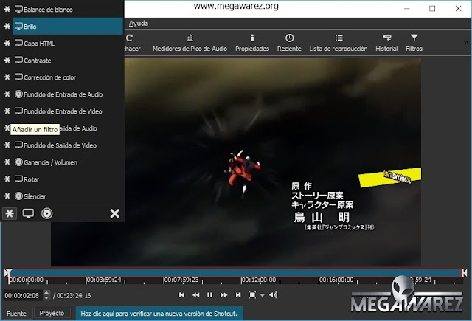Show video filters with the monitor button
The image size is (472, 321).
(x=28, y=213)
